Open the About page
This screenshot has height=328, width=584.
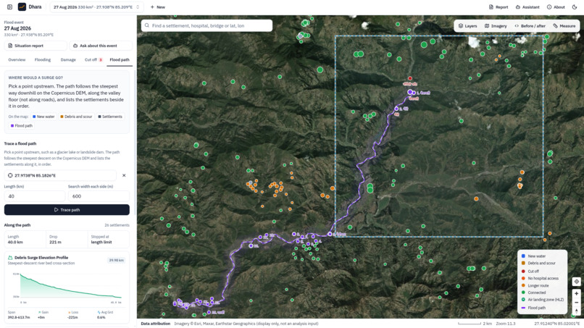556,7
